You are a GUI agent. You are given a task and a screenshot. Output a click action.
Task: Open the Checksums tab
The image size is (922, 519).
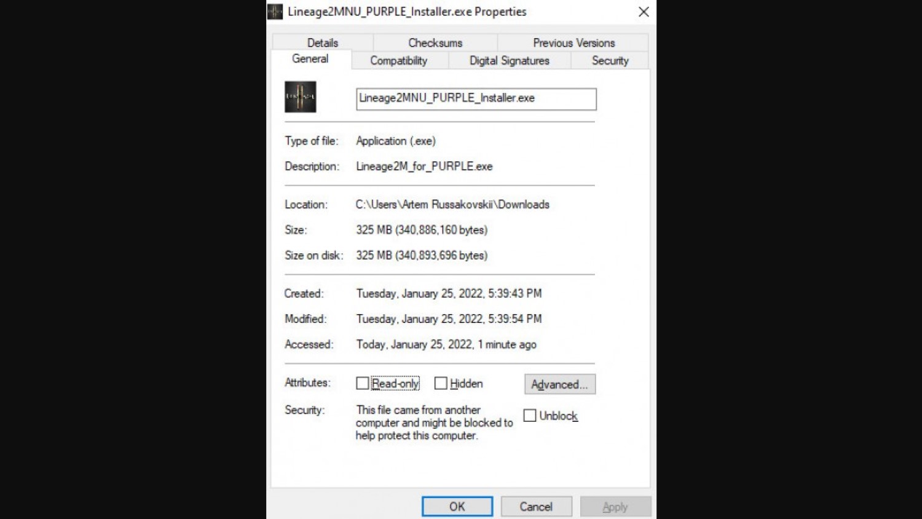pyautogui.click(x=435, y=42)
